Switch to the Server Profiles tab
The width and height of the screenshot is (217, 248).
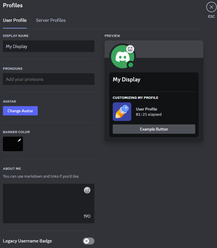coord(51,20)
